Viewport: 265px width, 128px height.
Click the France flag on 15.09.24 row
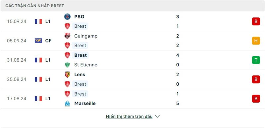click(x=38, y=21)
